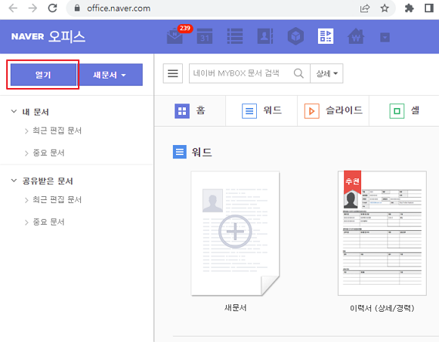The image size is (439, 342).
Task: Click the blank 새문서 template thumbnail
Action: 235,233
